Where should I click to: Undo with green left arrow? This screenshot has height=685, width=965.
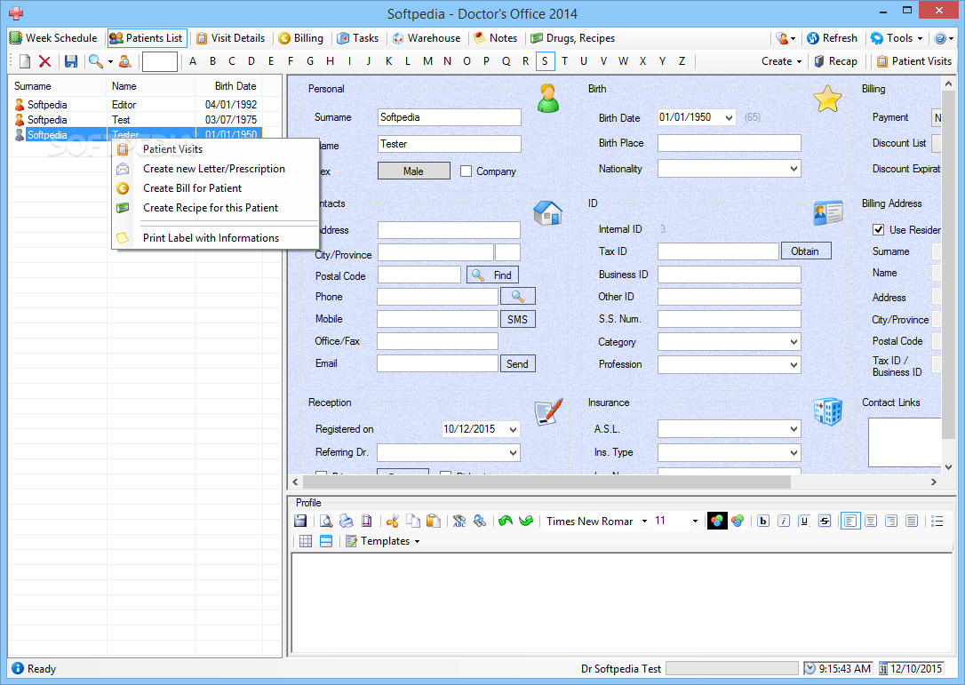[506, 522]
